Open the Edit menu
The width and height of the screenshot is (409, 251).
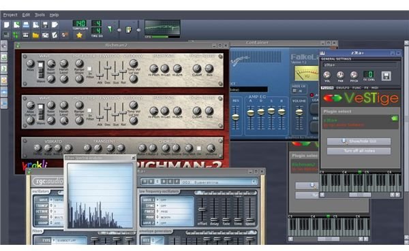coord(26,15)
